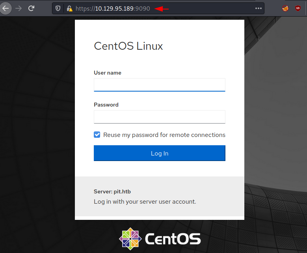Image resolution: width=307 pixels, height=253 pixels.
Task: Focus the Password input field
Action: pos(160,117)
